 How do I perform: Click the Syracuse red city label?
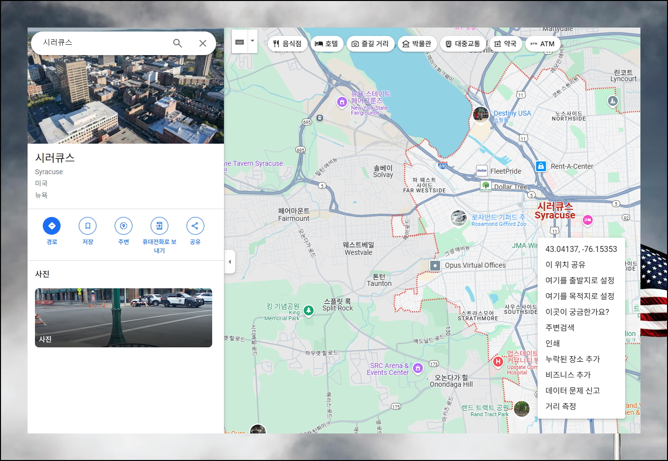coord(555,211)
